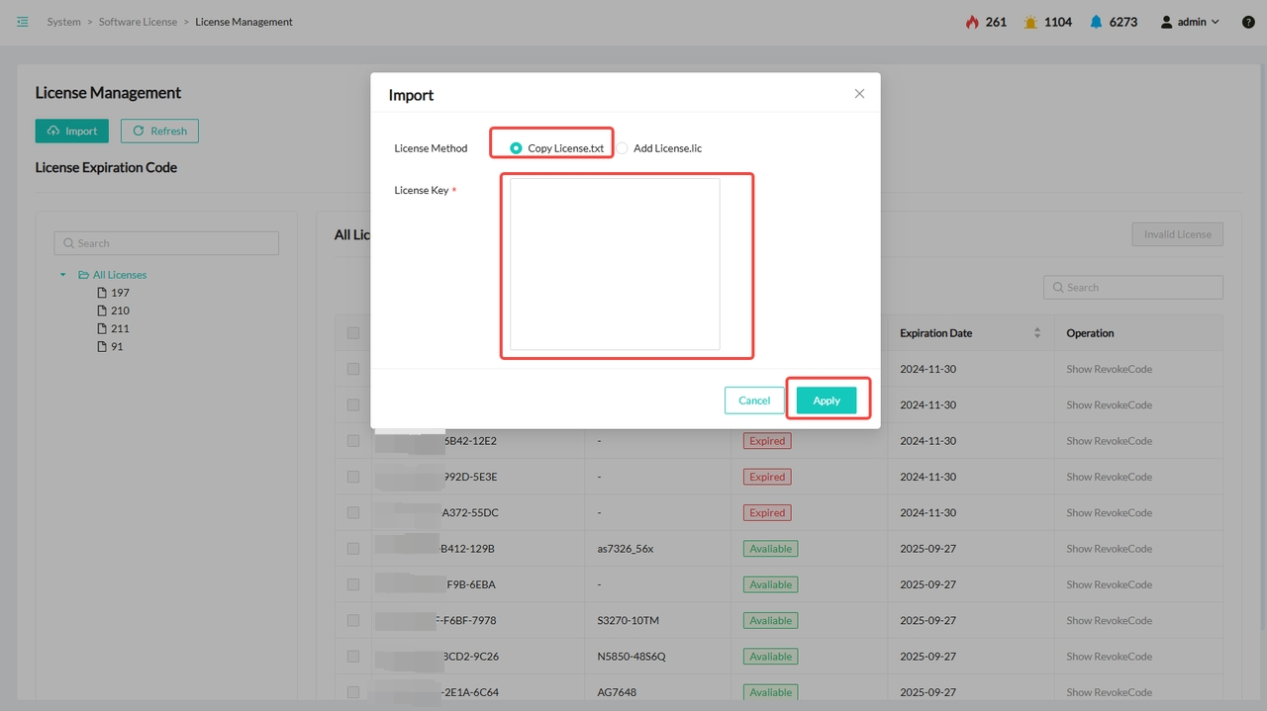Click the help question mark icon
1267x711 pixels.
tap(1248, 22)
